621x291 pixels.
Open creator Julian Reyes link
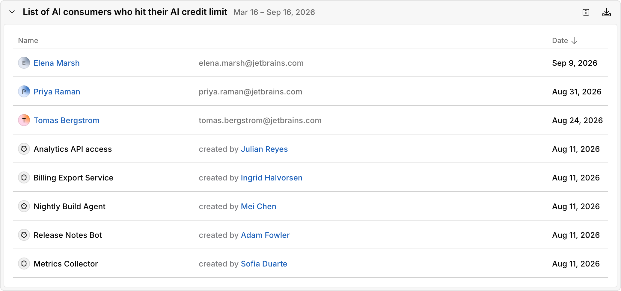click(264, 149)
